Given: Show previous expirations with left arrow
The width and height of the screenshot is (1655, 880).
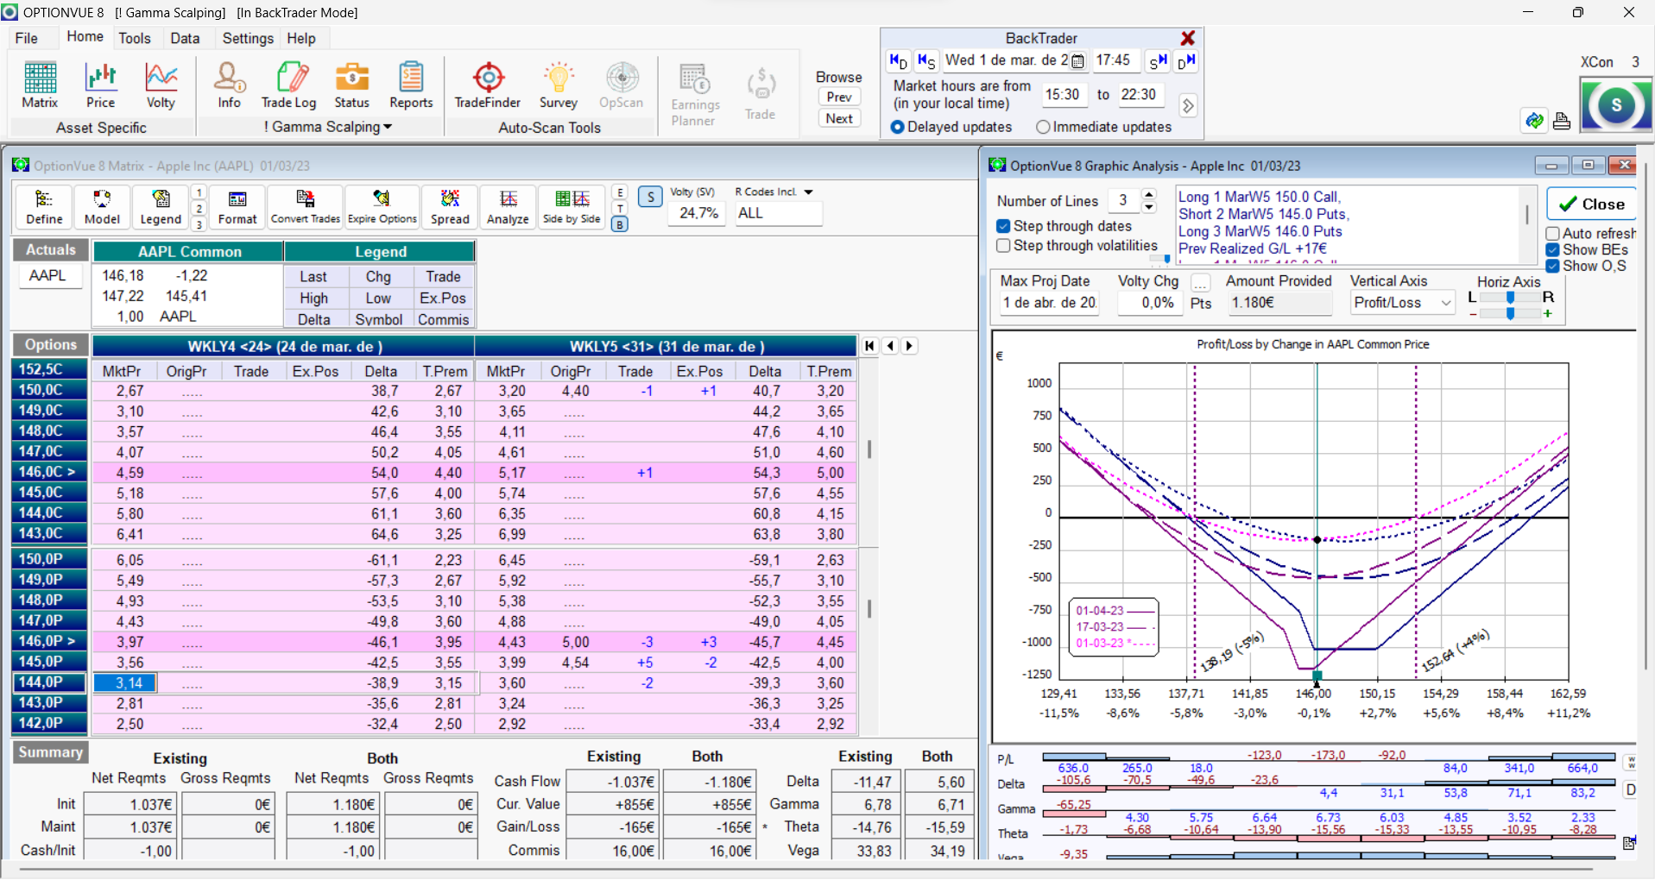Looking at the screenshot, I should pyautogui.click(x=890, y=346).
